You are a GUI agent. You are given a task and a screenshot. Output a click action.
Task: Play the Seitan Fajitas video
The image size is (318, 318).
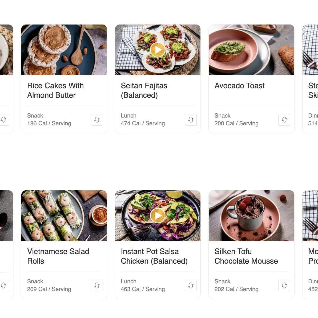(x=158, y=50)
